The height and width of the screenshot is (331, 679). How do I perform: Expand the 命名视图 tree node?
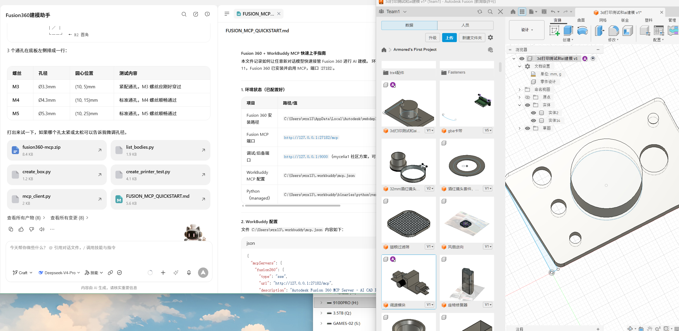tap(520, 90)
